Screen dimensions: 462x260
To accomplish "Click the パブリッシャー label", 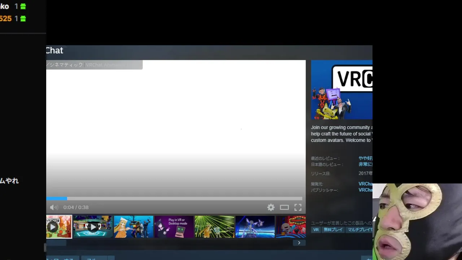I will click(x=324, y=190).
